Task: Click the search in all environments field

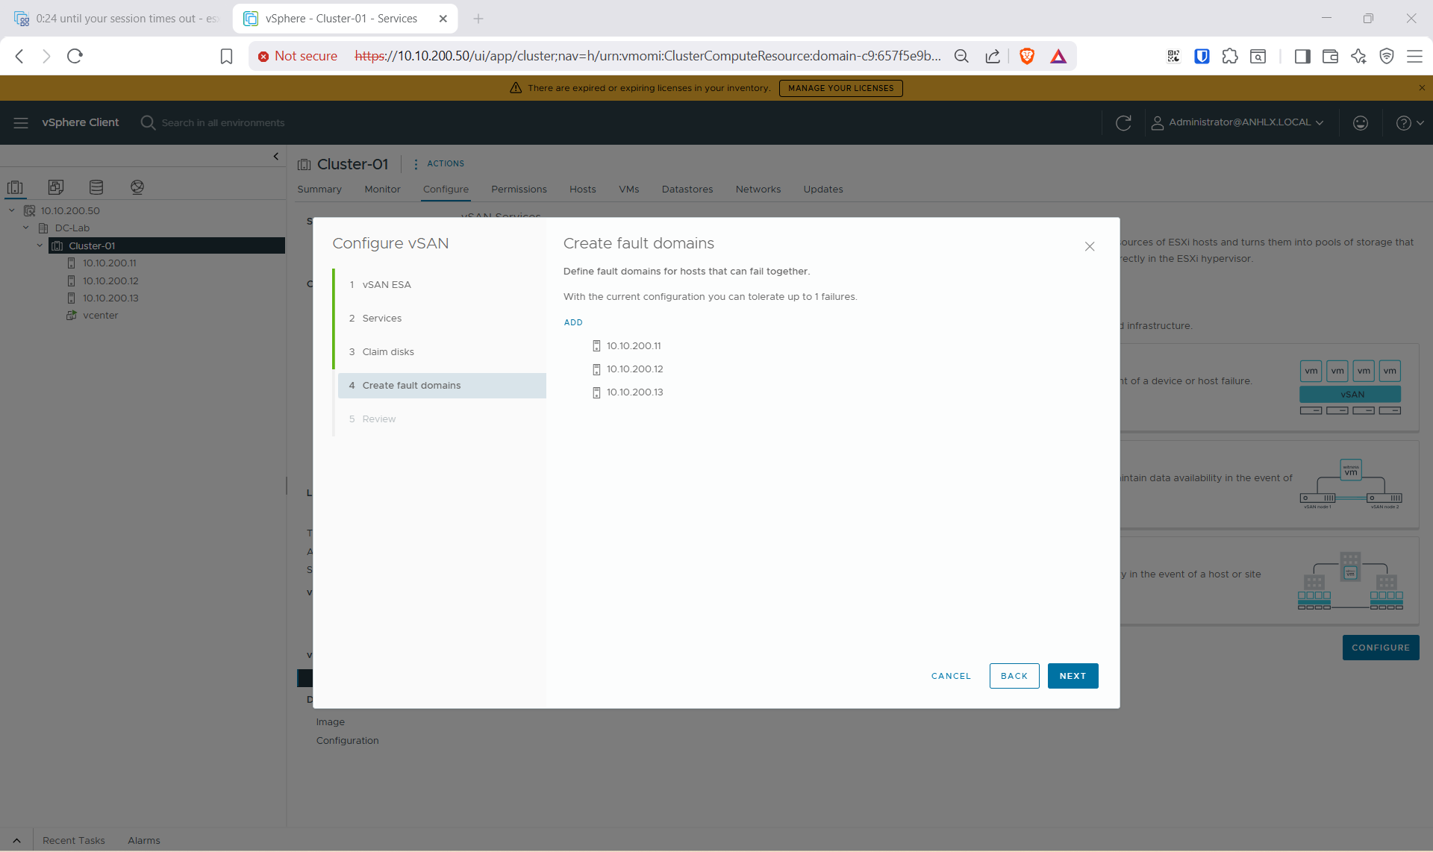Action: coord(222,122)
